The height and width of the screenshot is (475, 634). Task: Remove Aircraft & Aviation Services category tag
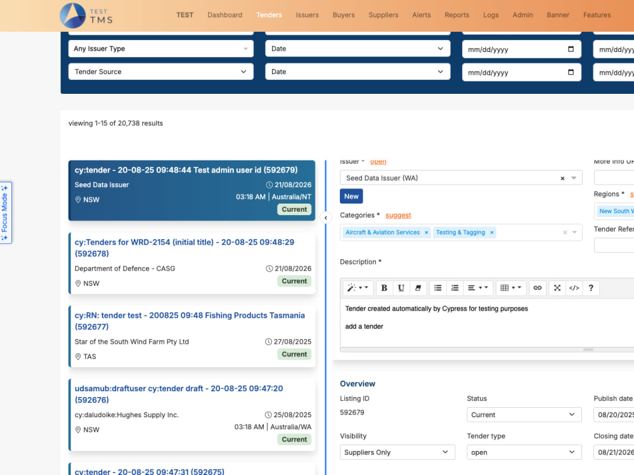click(x=426, y=232)
